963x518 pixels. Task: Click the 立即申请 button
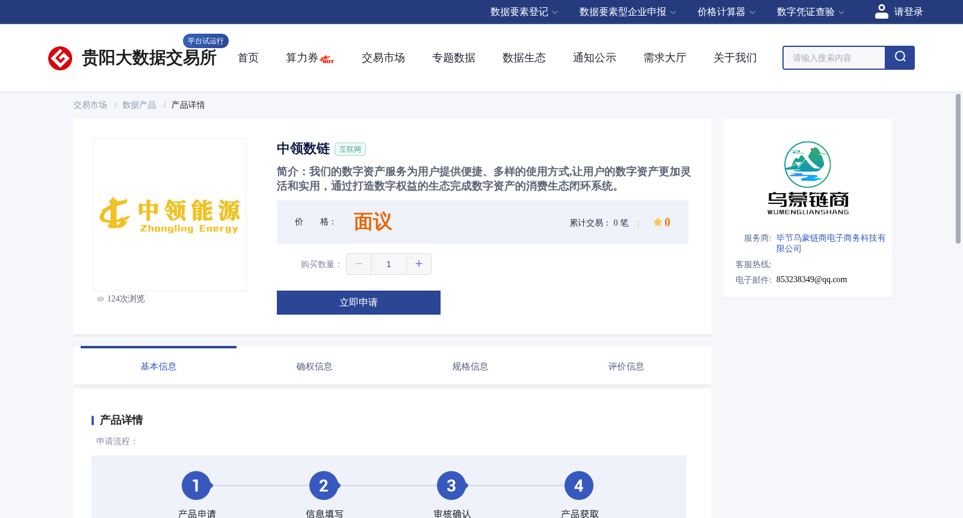(x=359, y=303)
